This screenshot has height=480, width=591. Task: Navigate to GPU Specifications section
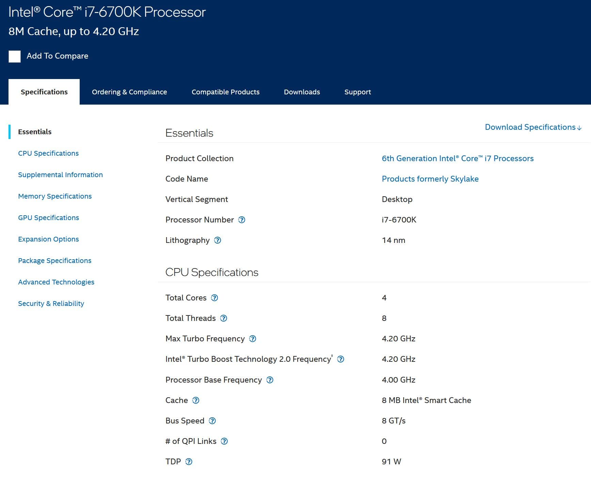[48, 218]
